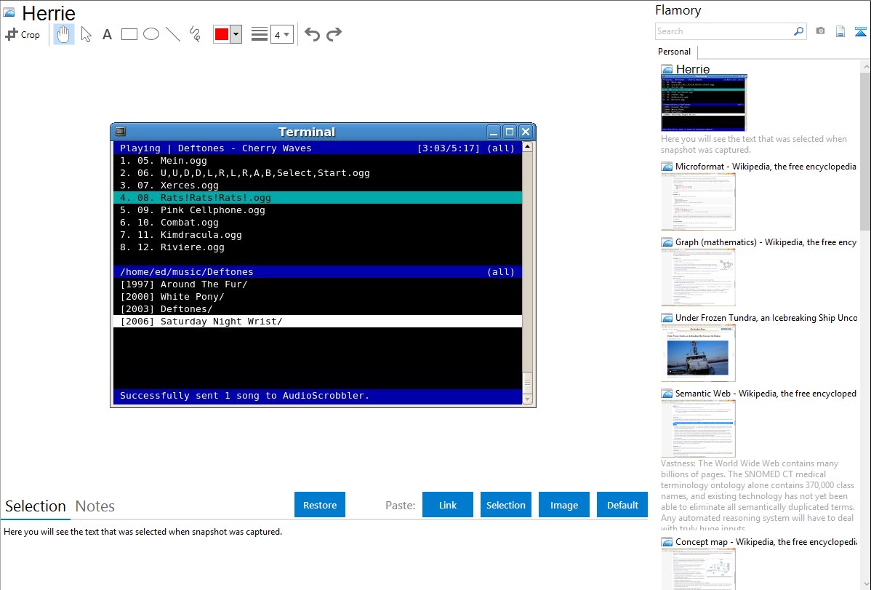Click the red color swatch
The width and height of the screenshot is (871, 590).
point(222,34)
